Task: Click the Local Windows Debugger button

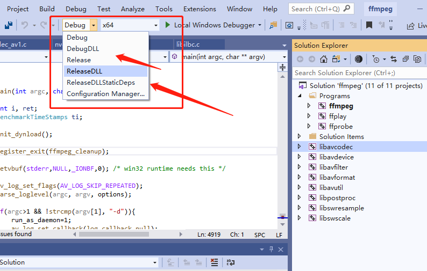Action: point(214,25)
